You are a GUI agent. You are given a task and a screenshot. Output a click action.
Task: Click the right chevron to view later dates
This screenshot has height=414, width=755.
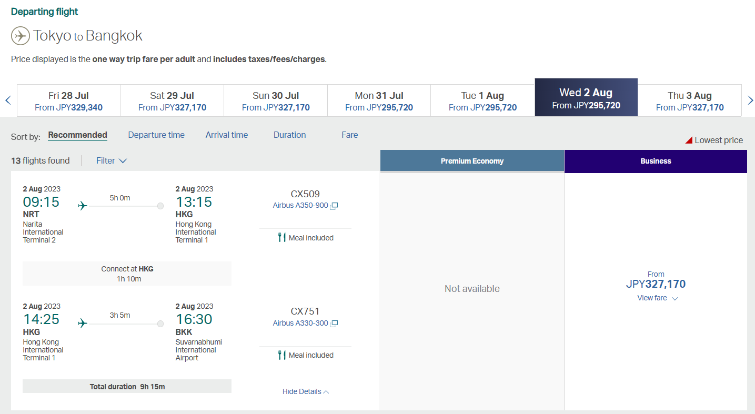[751, 100]
